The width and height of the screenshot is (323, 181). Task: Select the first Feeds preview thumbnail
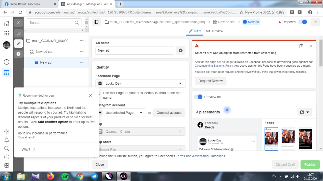[271, 139]
